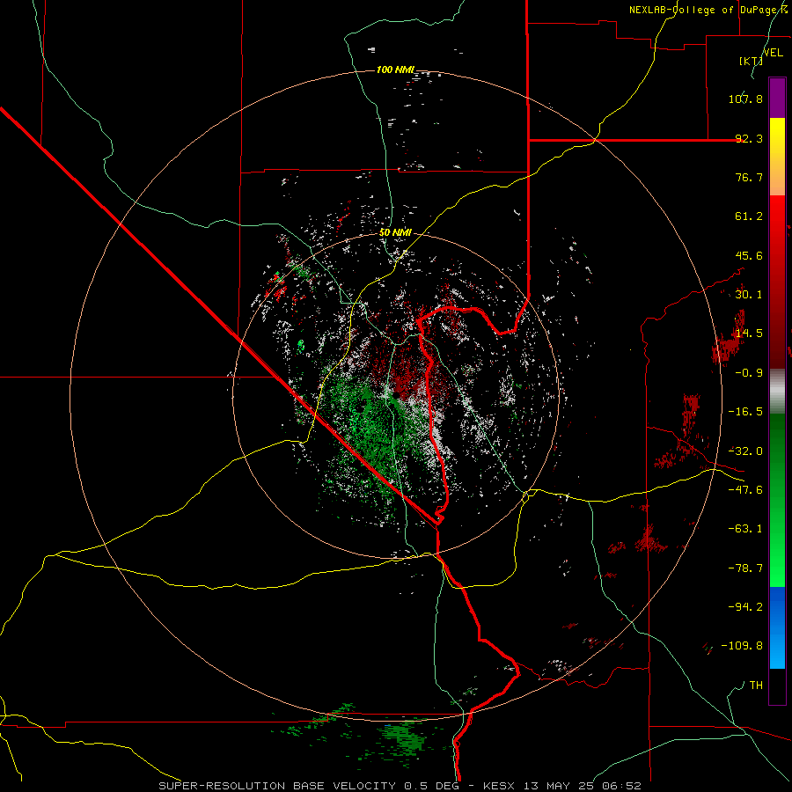Click the 50 NMI range ring label
792x792 pixels.
click(395, 232)
